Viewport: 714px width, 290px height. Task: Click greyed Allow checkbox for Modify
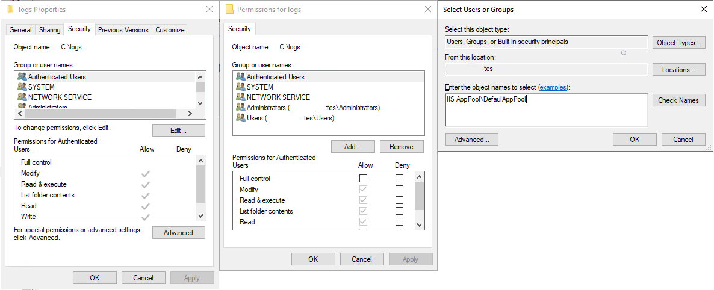pyautogui.click(x=363, y=190)
